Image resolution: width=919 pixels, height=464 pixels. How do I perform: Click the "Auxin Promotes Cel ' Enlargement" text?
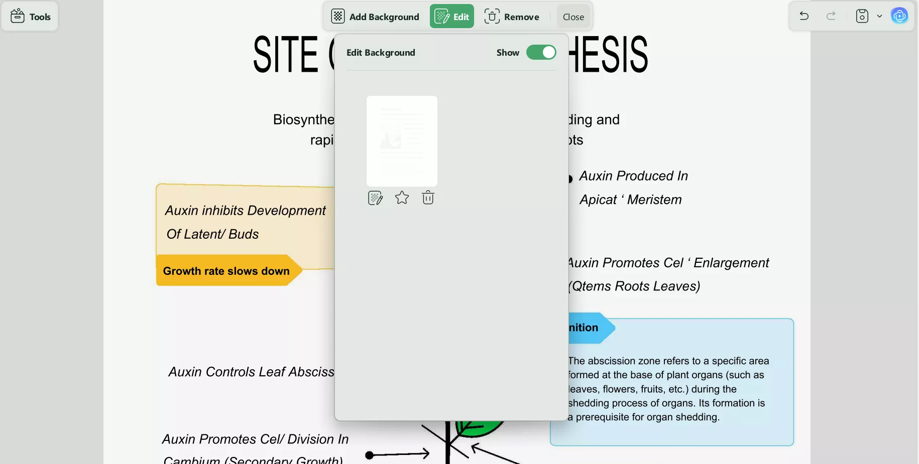point(668,263)
